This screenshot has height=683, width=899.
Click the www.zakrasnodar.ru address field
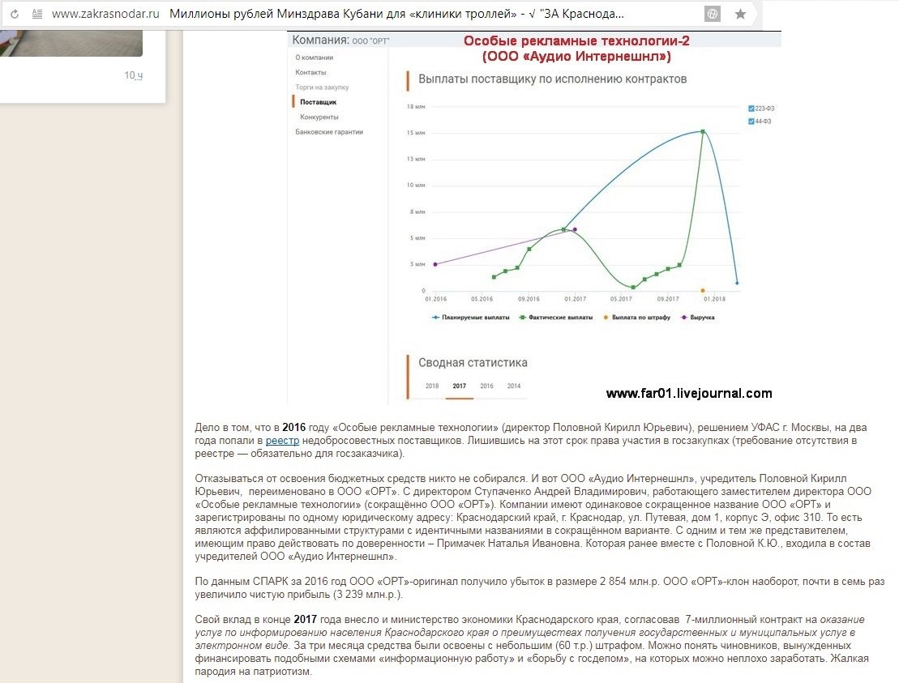[105, 15]
